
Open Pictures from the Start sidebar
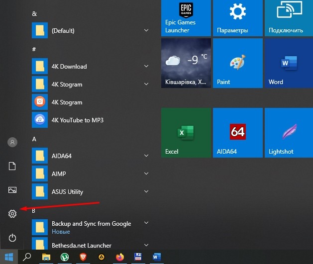tap(12, 190)
